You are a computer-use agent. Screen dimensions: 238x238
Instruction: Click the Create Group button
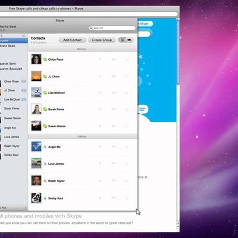(x=102, y=40)
